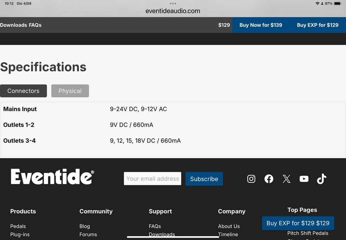Screen dimensions: 346x240
Task: Open Eventide's X (Twitter) page
Action: [286, 179]
